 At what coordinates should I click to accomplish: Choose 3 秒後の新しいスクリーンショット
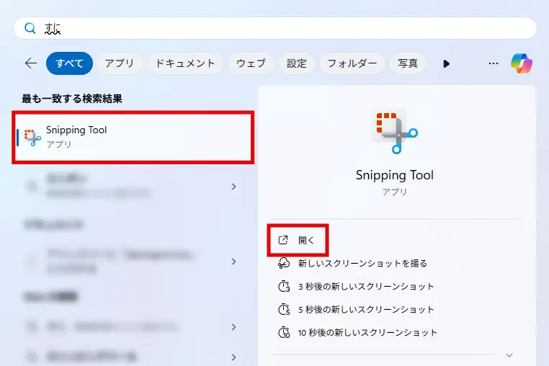[366, 287]
